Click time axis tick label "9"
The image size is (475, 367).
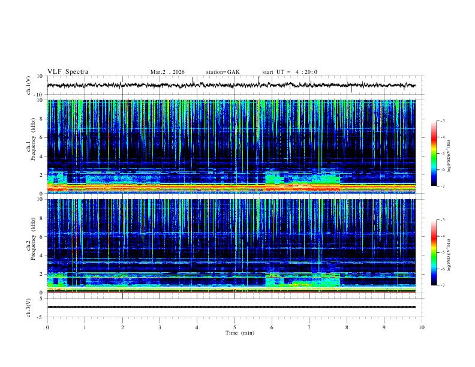pos(384,327)
